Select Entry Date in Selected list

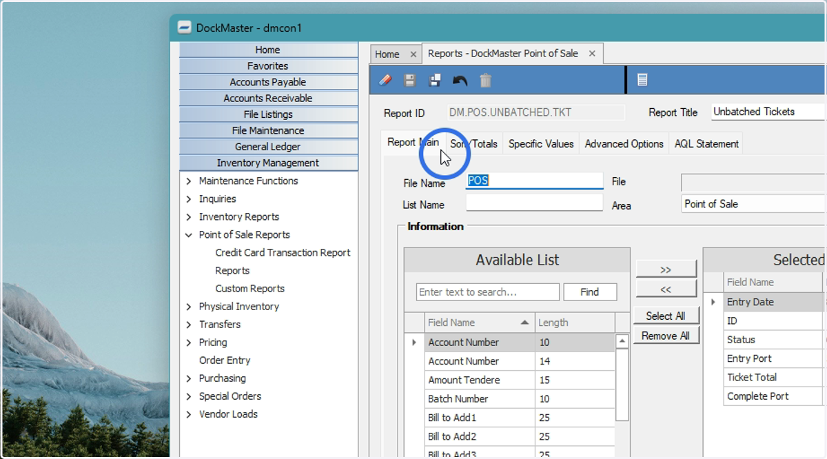775,302
